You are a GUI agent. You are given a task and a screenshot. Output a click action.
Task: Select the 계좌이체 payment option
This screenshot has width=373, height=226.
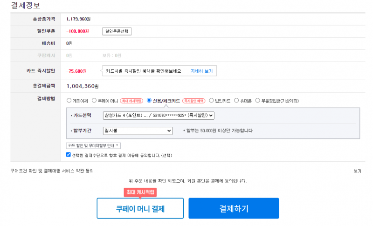tap(69, 101)
